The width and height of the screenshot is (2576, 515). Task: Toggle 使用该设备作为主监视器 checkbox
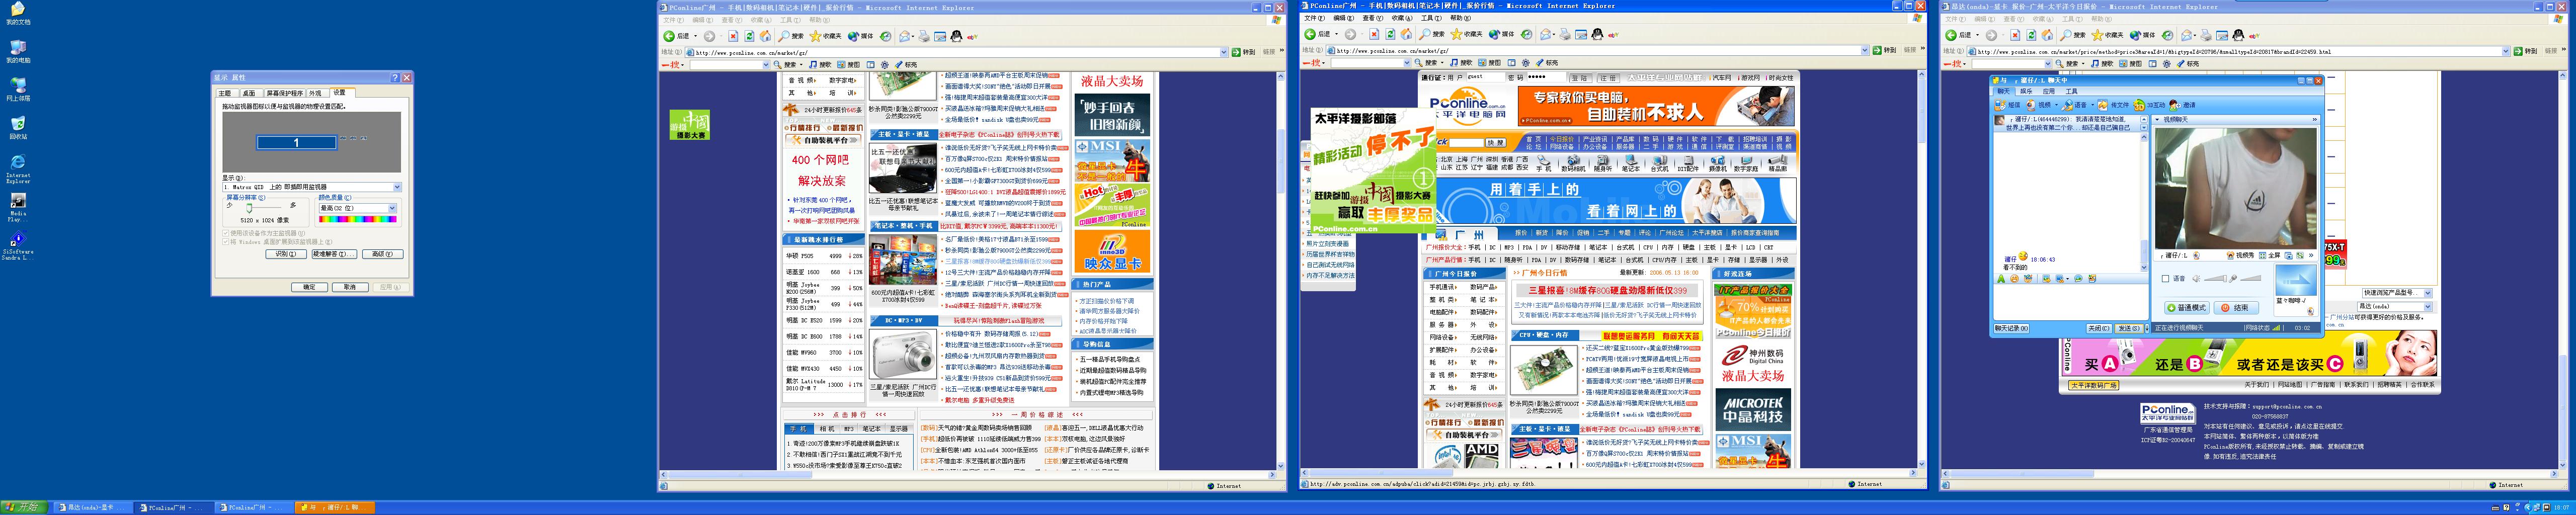pos(226,233)
